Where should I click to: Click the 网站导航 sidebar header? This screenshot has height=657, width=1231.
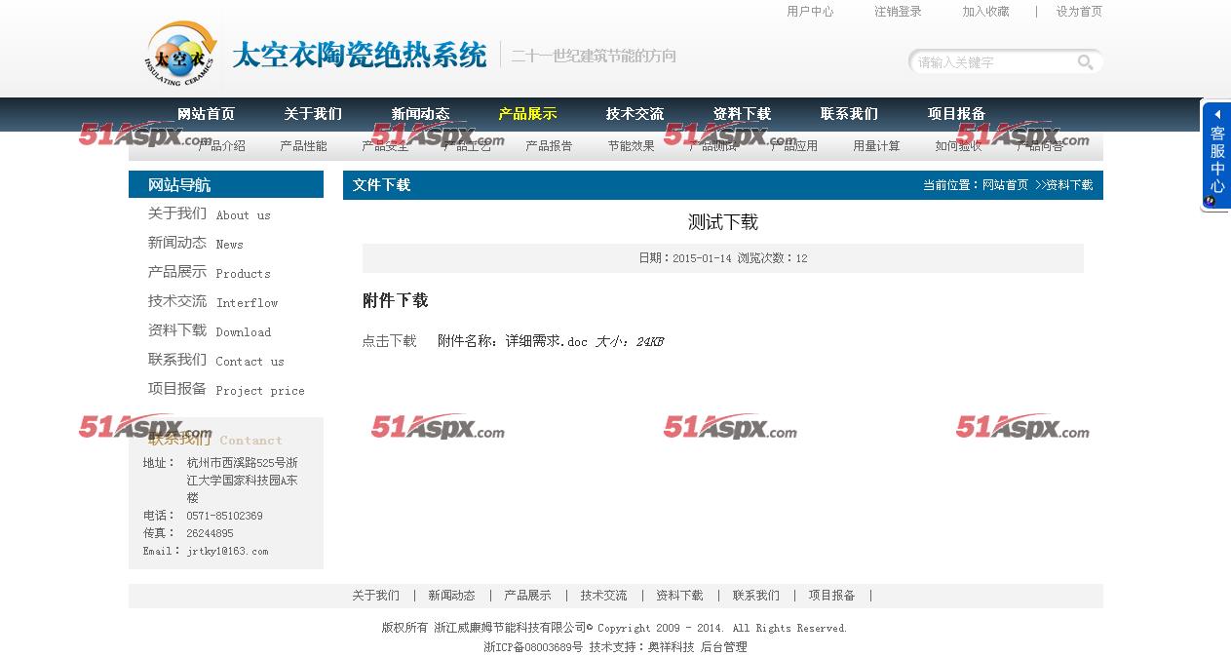click(179, 185)
